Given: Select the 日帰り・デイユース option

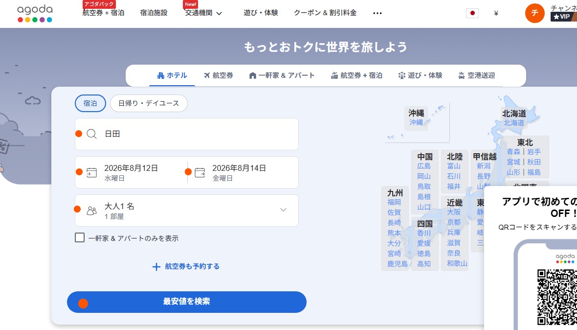Looking at the screenshot, I should tap(149, 103).
